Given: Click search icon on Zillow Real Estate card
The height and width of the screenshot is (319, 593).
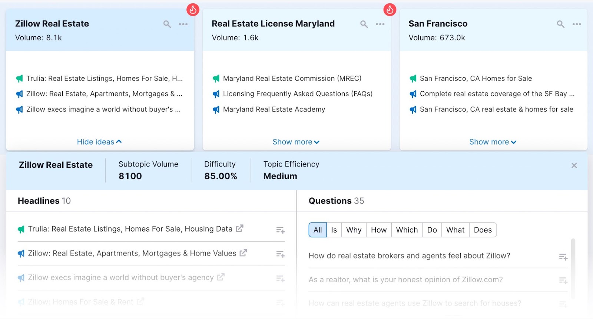Looking at the screenshot, I should click(167, 24).
